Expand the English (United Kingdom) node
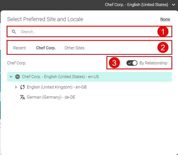This screenshot has width=178, height=155. click(x=16, y=87)
